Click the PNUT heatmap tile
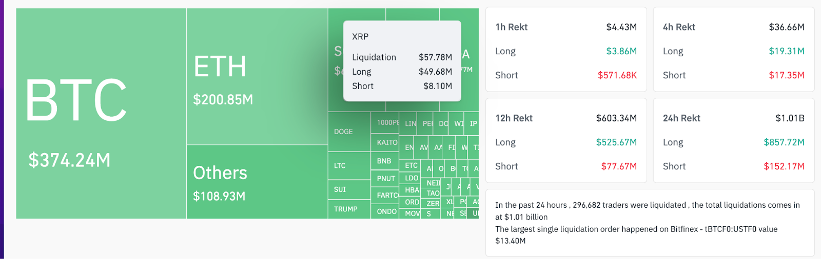 pyautogui.click(x=386, y=179)
